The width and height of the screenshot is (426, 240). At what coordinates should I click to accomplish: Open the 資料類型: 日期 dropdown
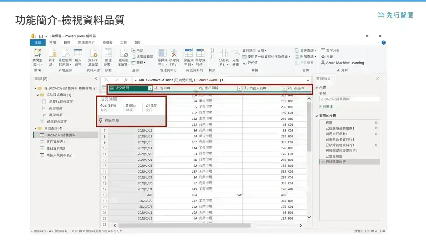[254, 50]
